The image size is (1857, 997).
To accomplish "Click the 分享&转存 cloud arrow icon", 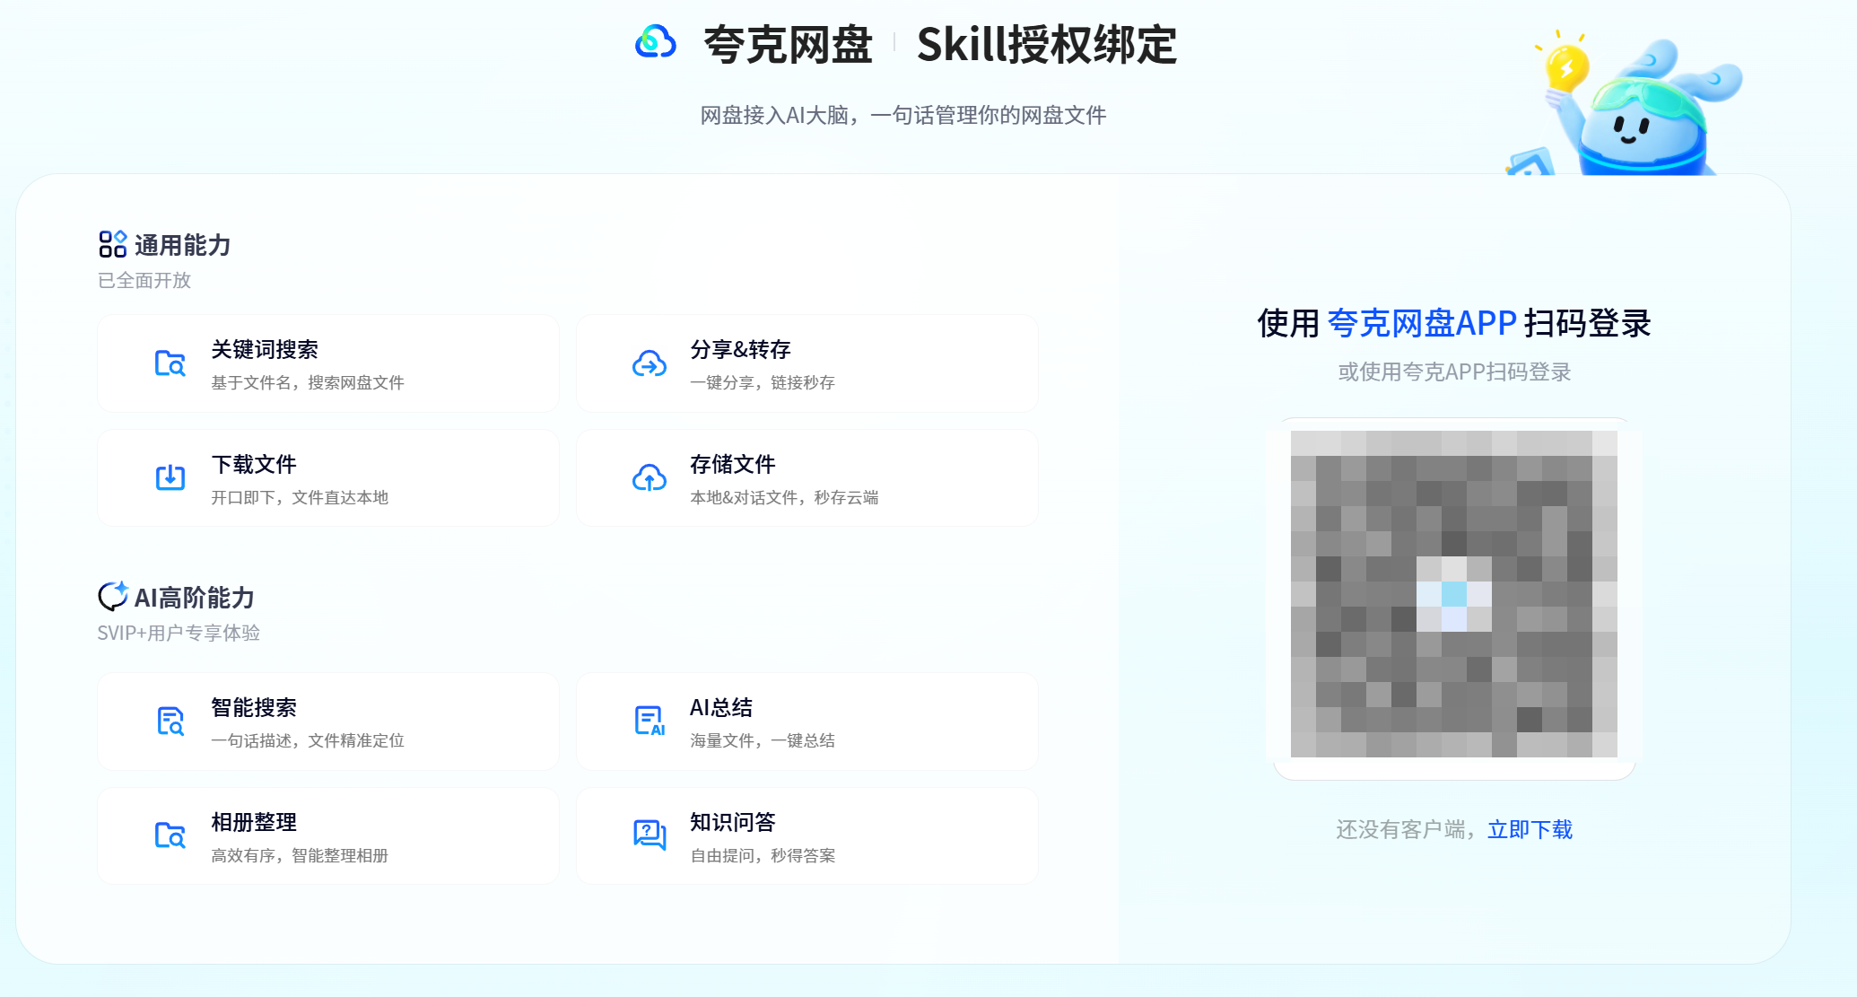I will (x=650, y=363).
